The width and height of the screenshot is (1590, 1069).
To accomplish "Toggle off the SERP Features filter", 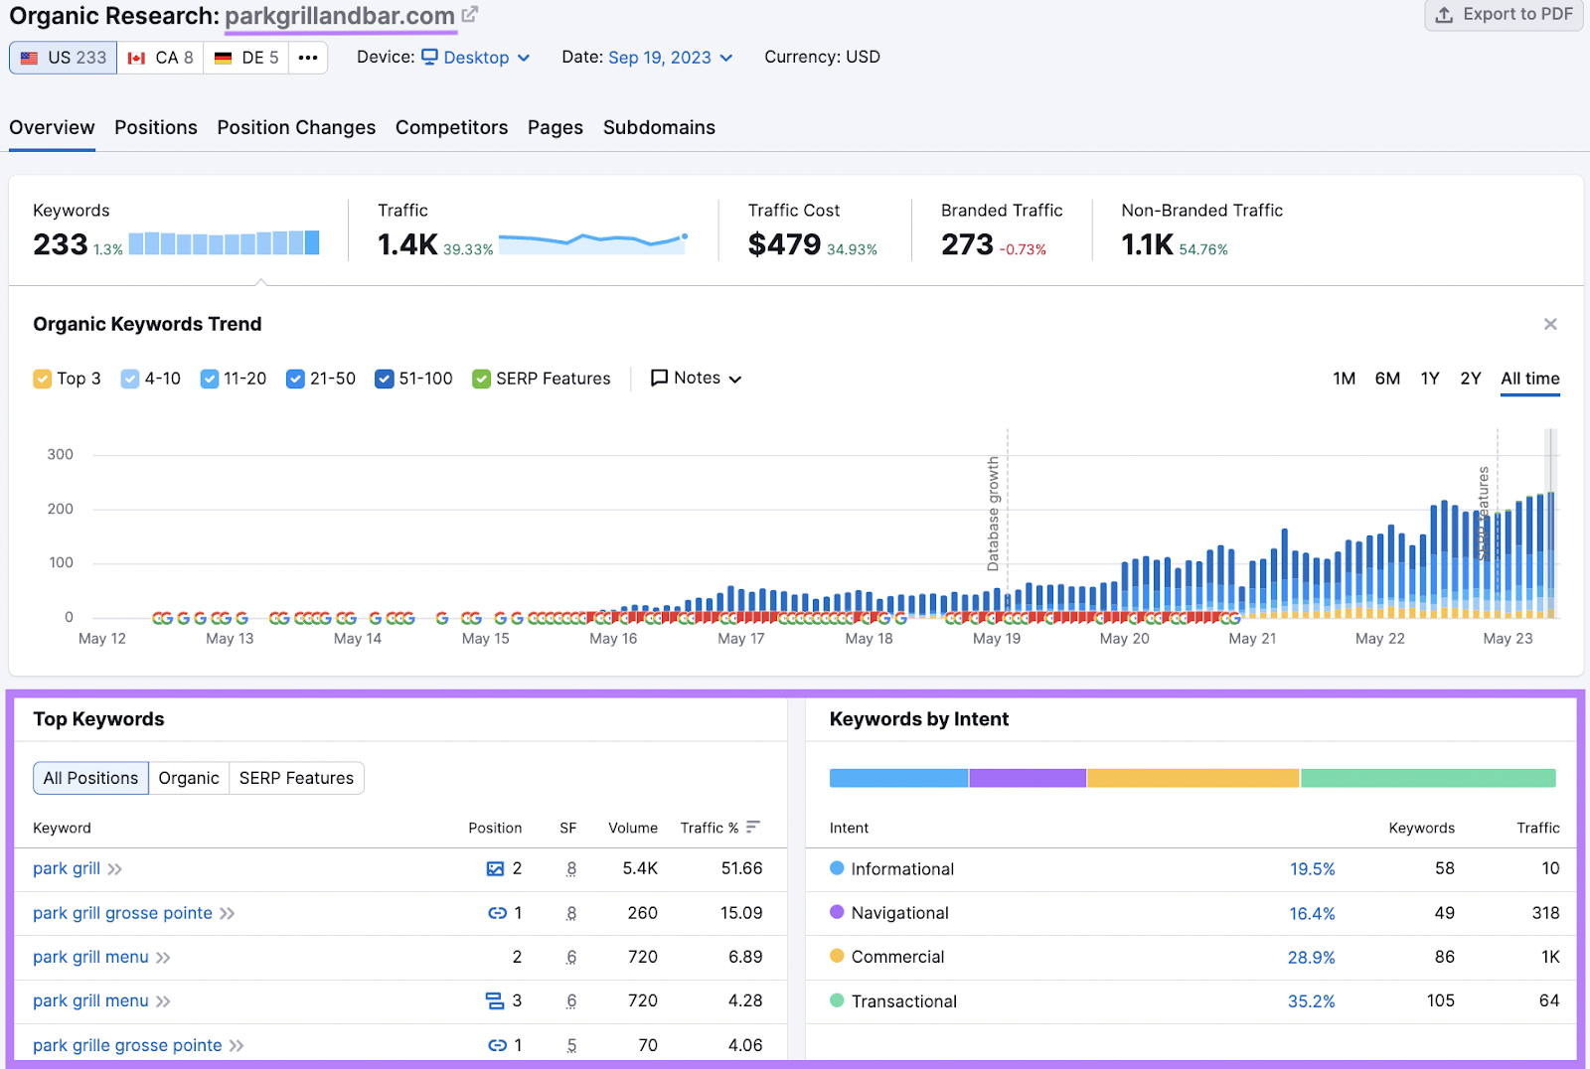I will pos(481,378).
